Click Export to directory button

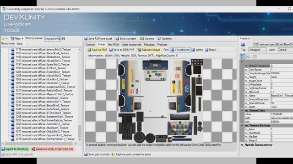pos(15,149)
